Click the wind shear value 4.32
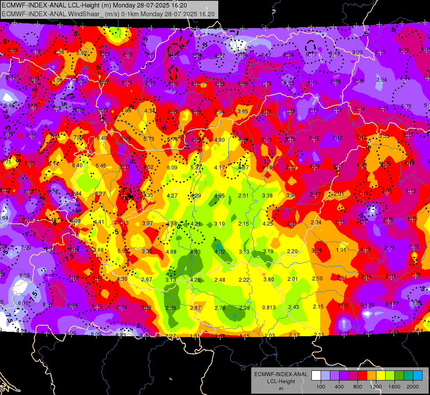Screen dimensions: 430x395 (x=220, y=251)
